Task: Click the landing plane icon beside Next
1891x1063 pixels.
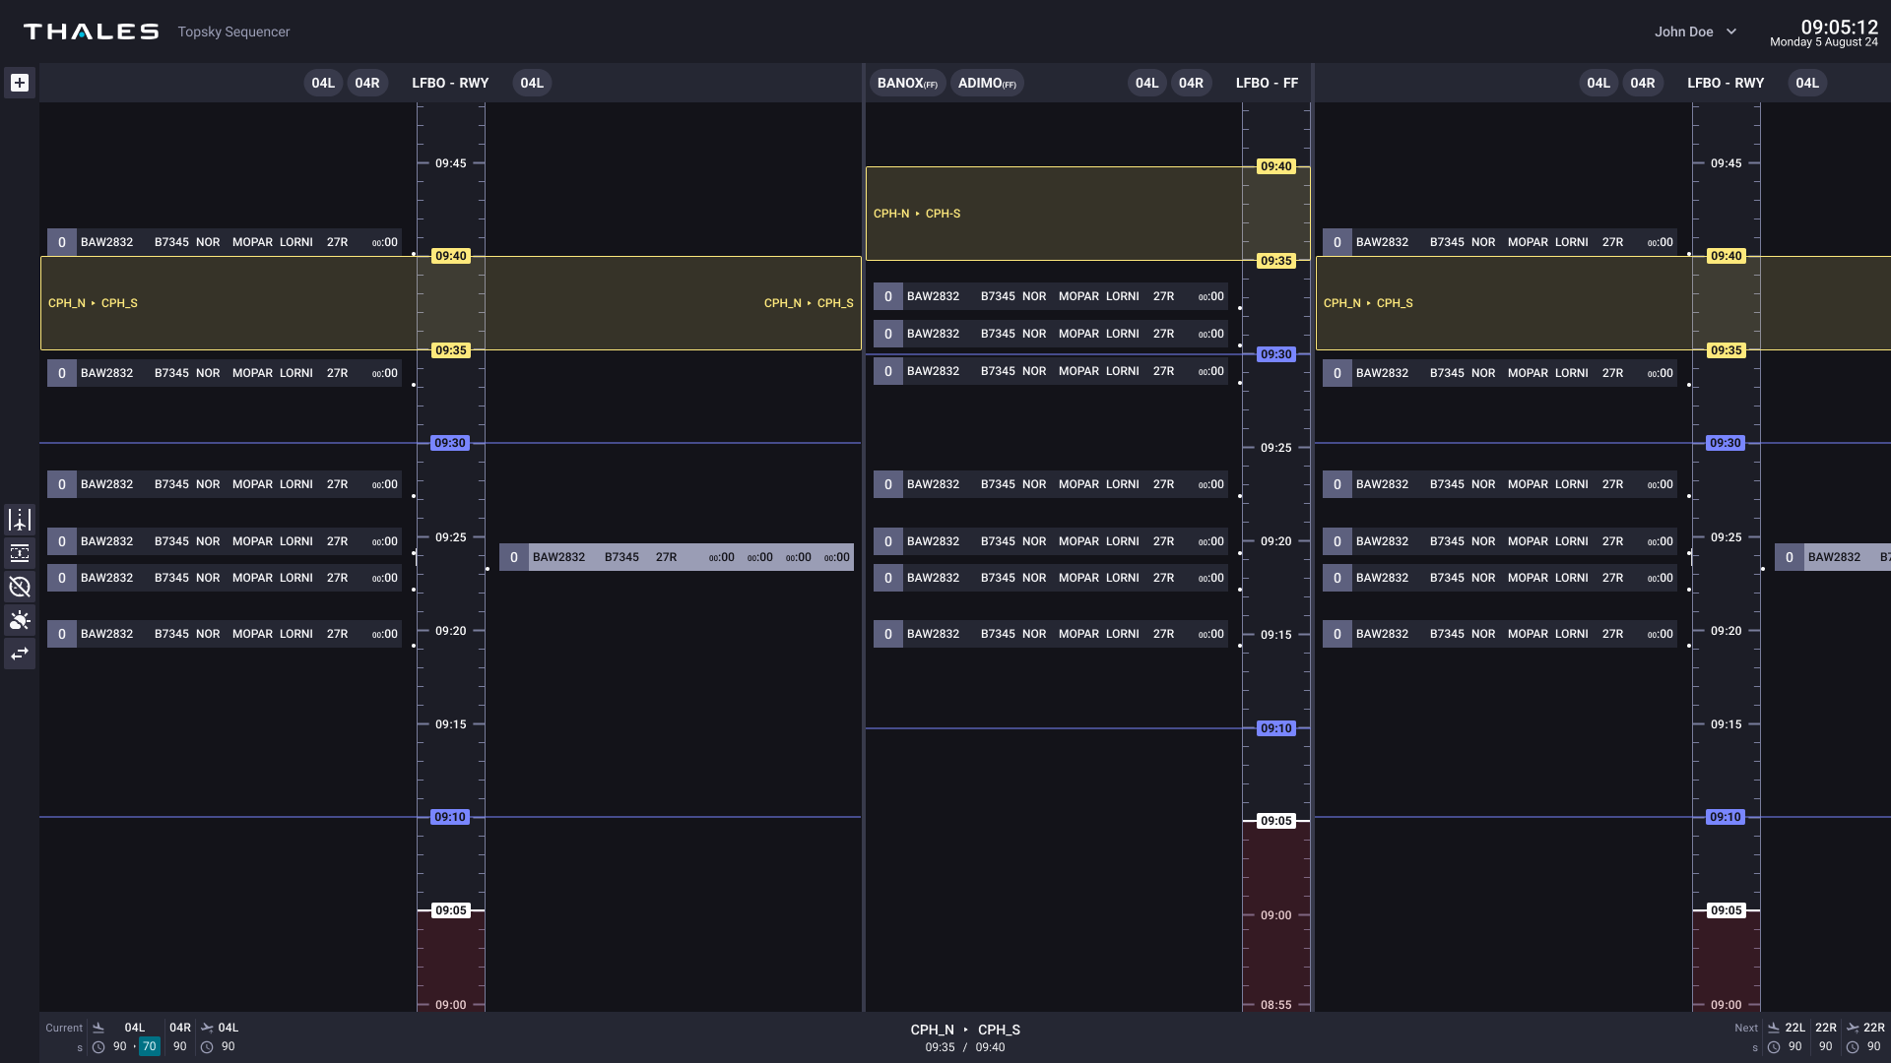Action: coord(1774,1028)
